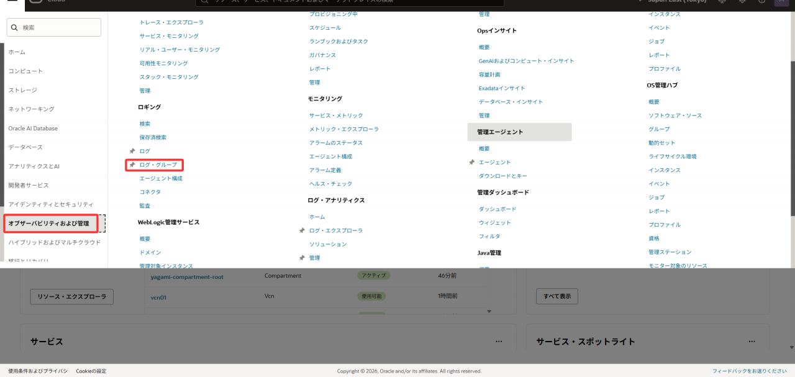Open 動的セット link
795x377 pixels.
[661, 143]
